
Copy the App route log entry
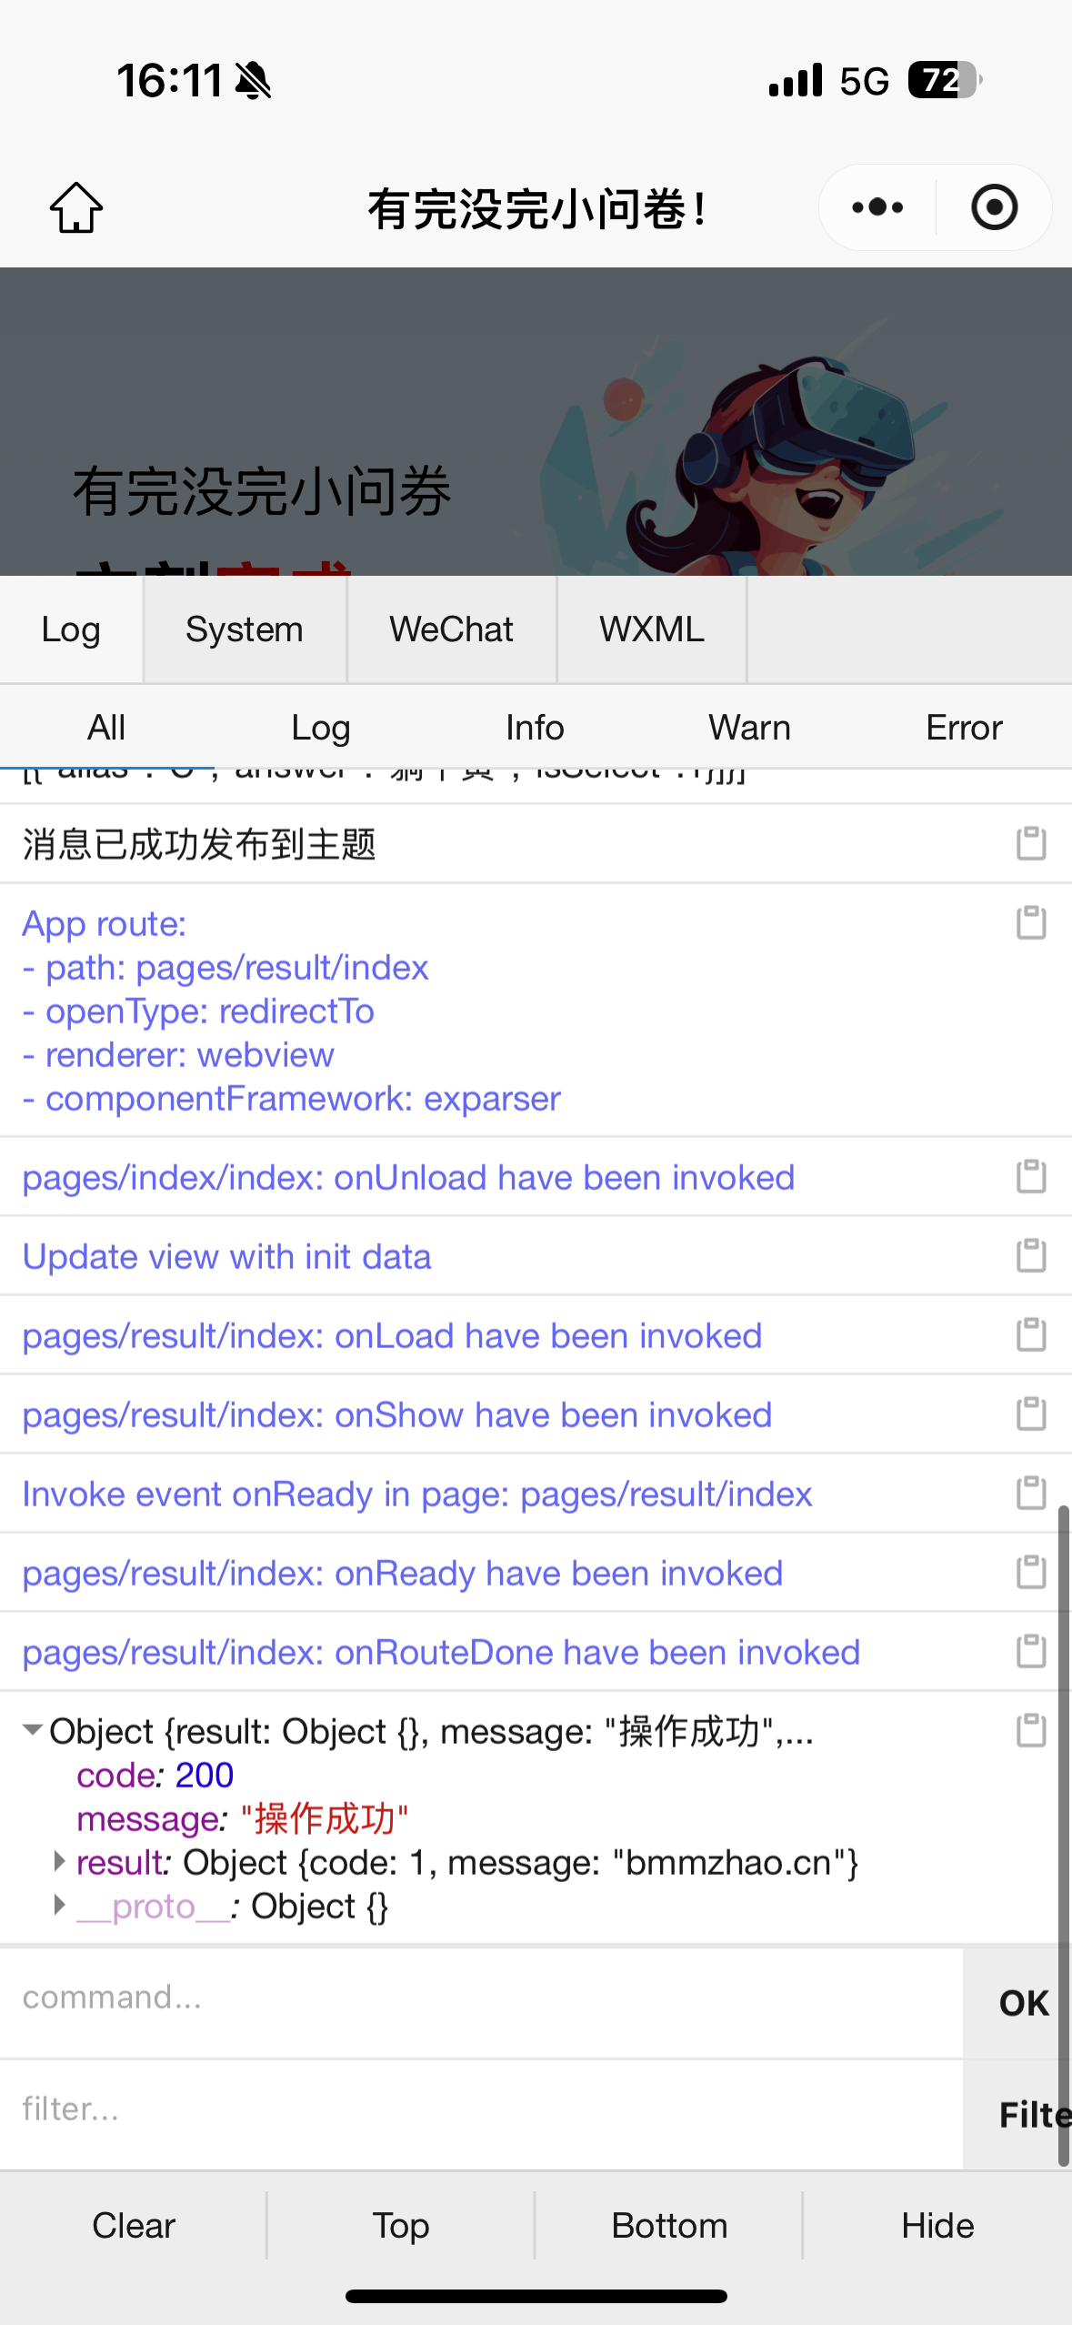pyautogui.click(x=1031, y=922)
